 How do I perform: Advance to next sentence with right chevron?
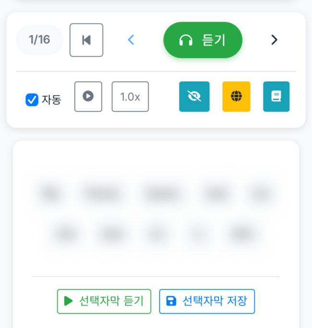(274, 40)
